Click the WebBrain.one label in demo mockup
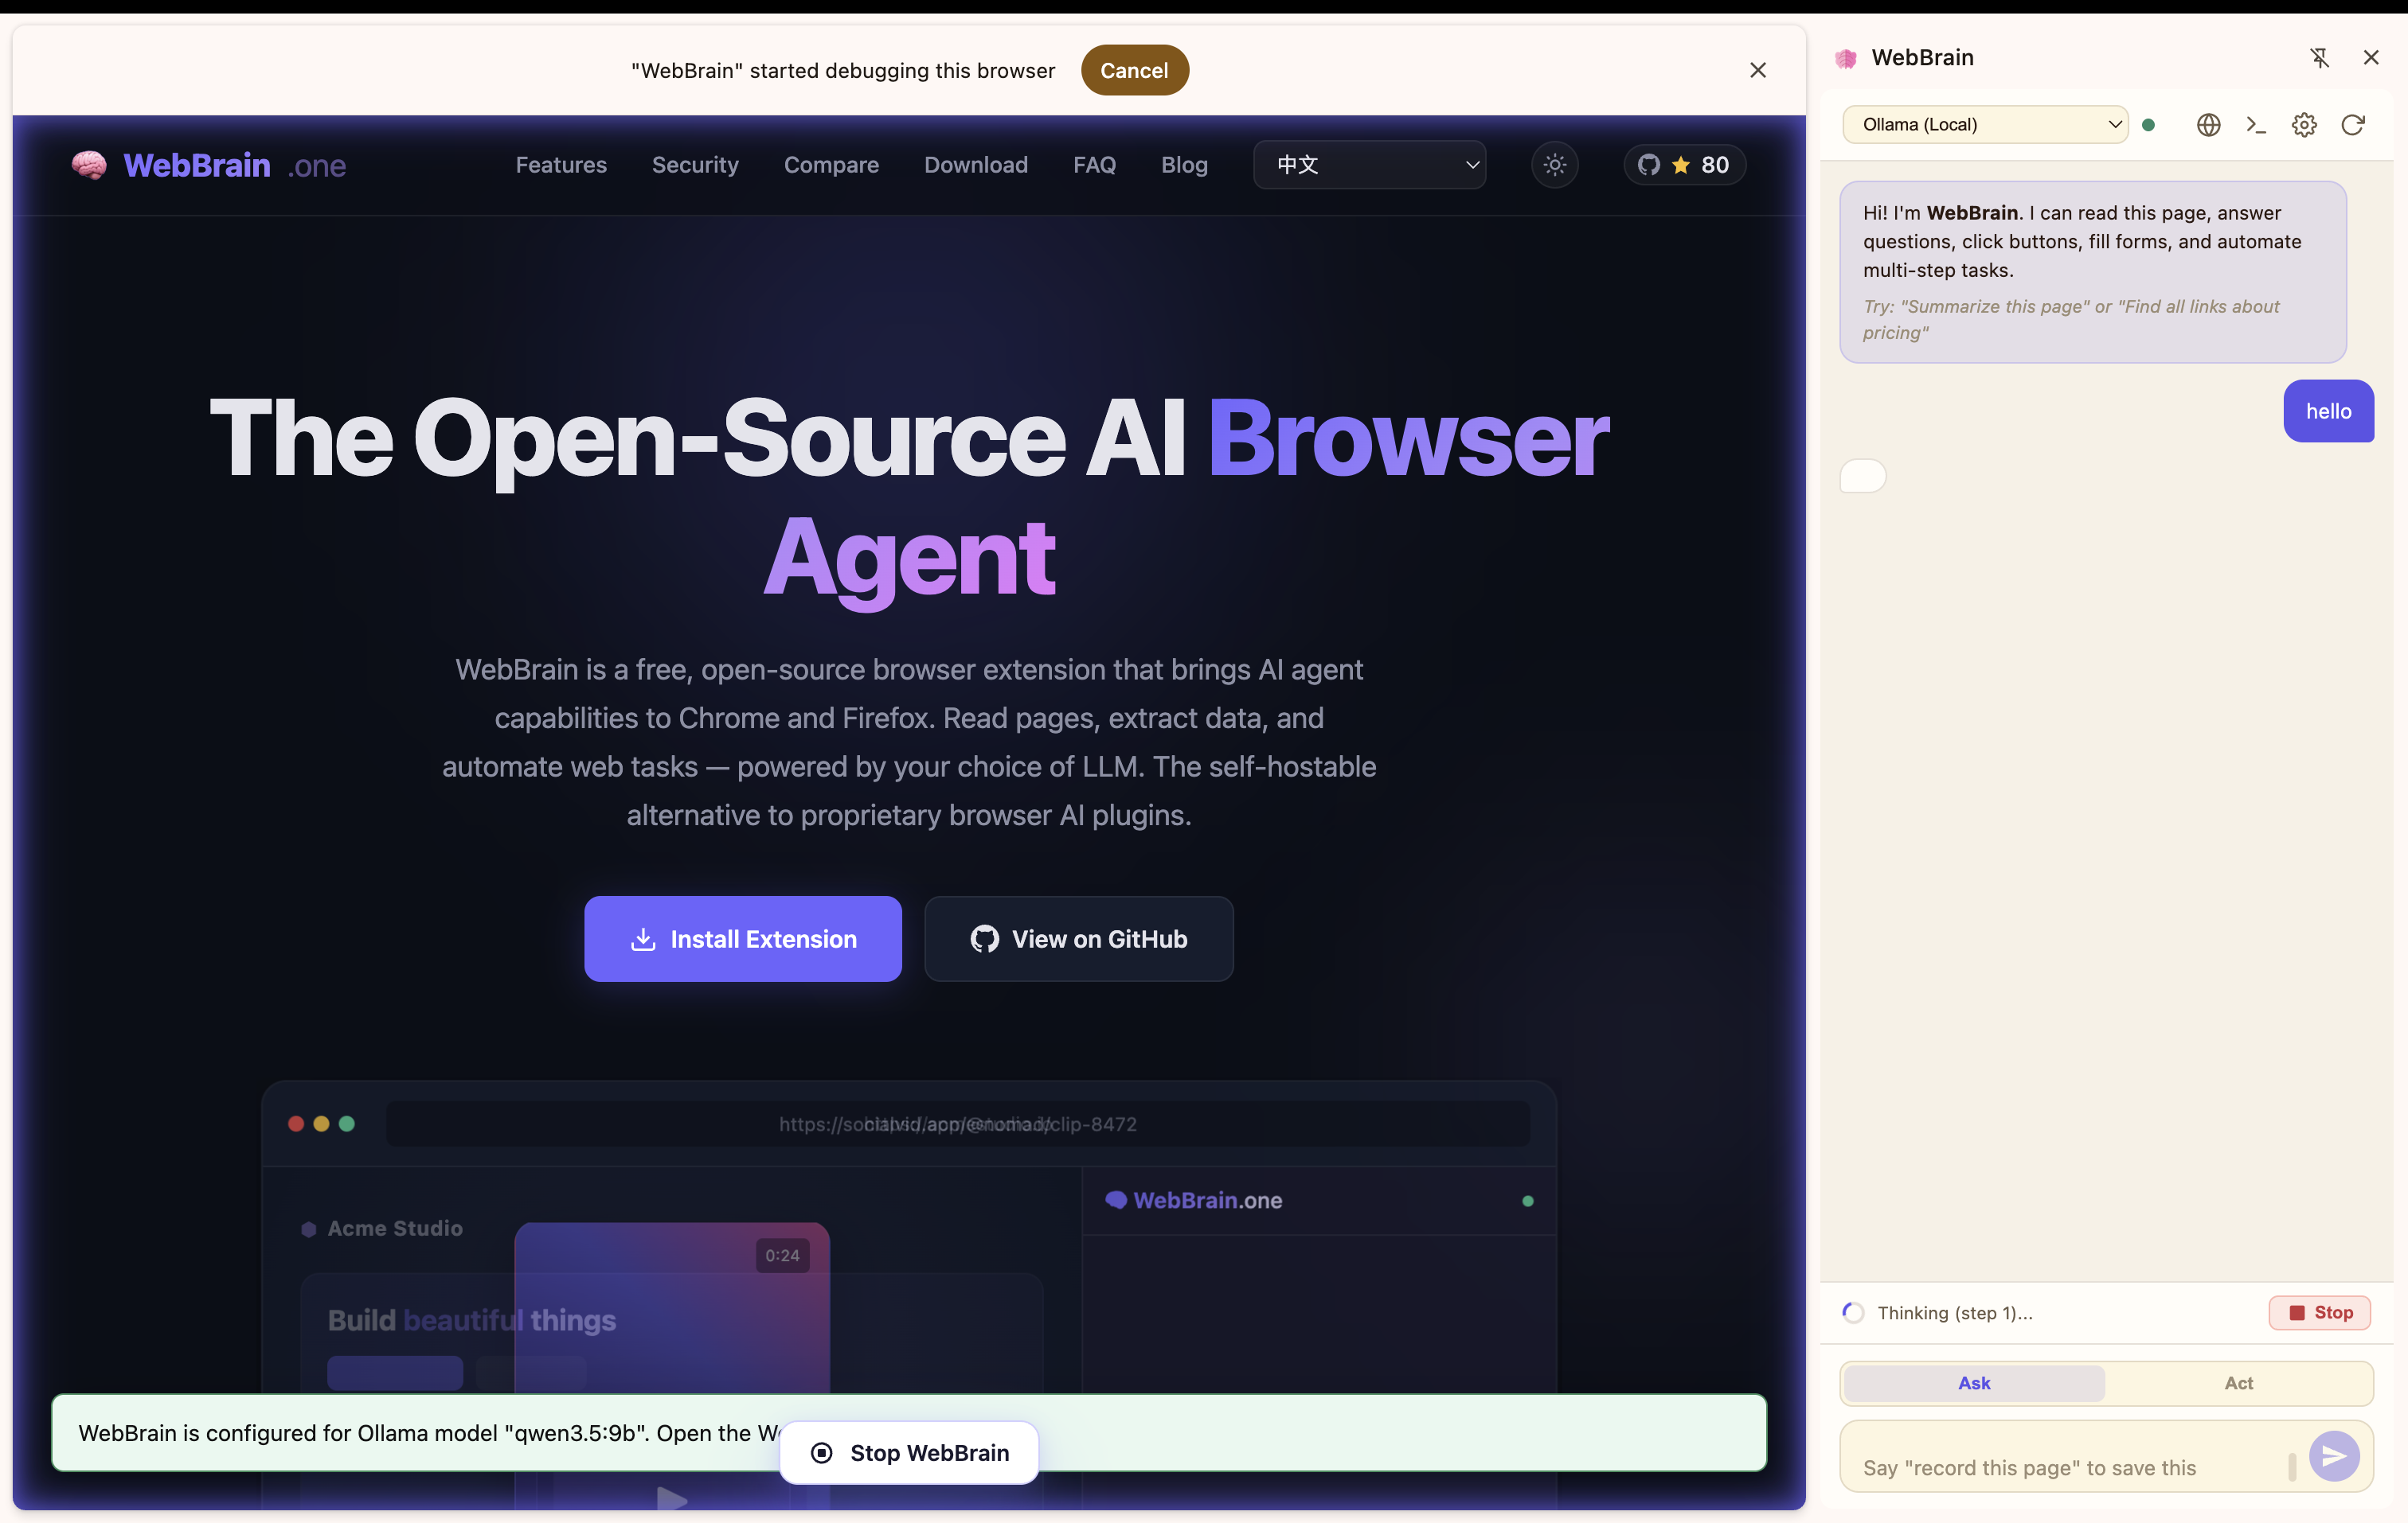 (x=1207, y=1200)
